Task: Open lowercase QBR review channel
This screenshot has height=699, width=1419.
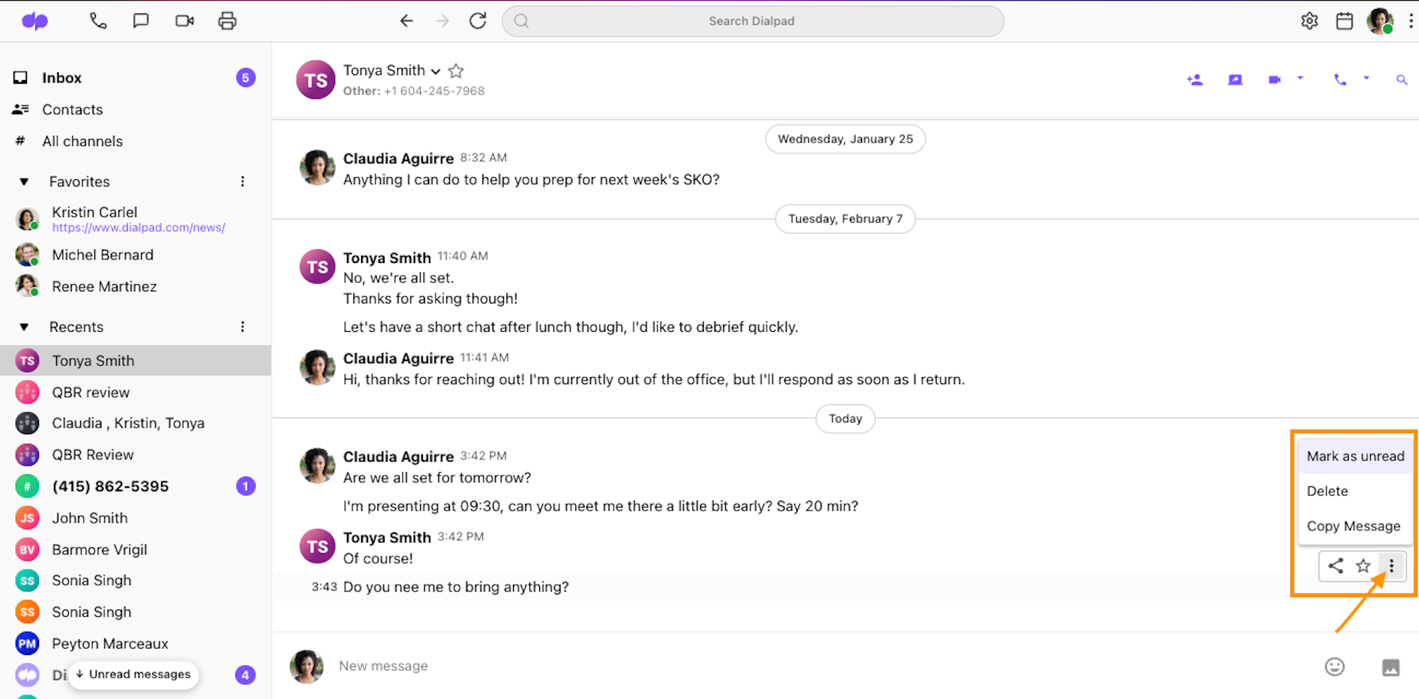Action: point(91,393)
